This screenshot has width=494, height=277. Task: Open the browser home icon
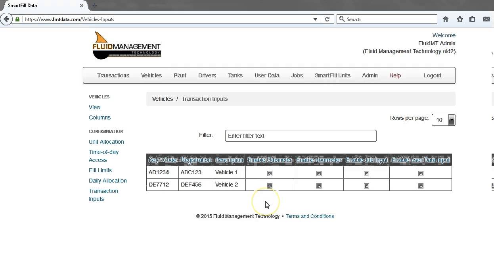tap(446, 19)
